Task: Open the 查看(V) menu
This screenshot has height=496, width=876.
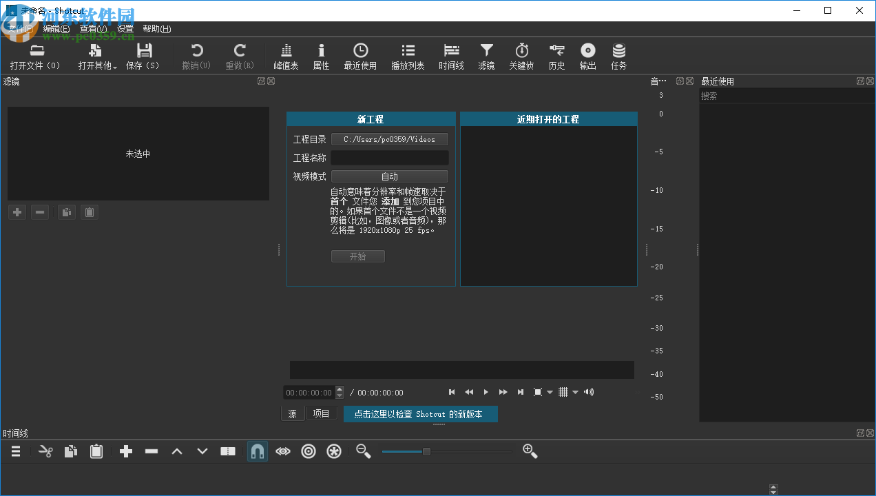Action: tap(93, 28)
